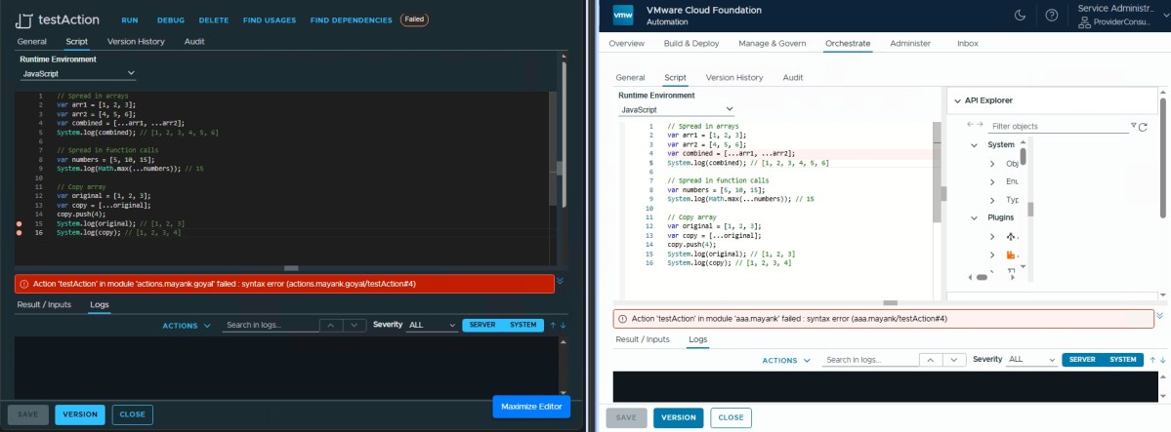Click the horizontal scrollbar thumb under the dark code editor
The height and width of the screenshot is (432, 1171).
coord(291,268)
